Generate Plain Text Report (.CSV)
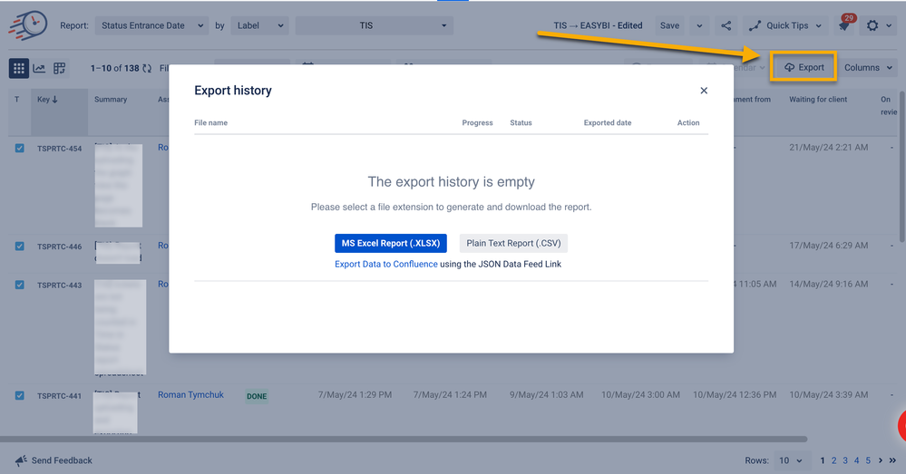Viewport: 906px width, 474px height. coord(513,243)
